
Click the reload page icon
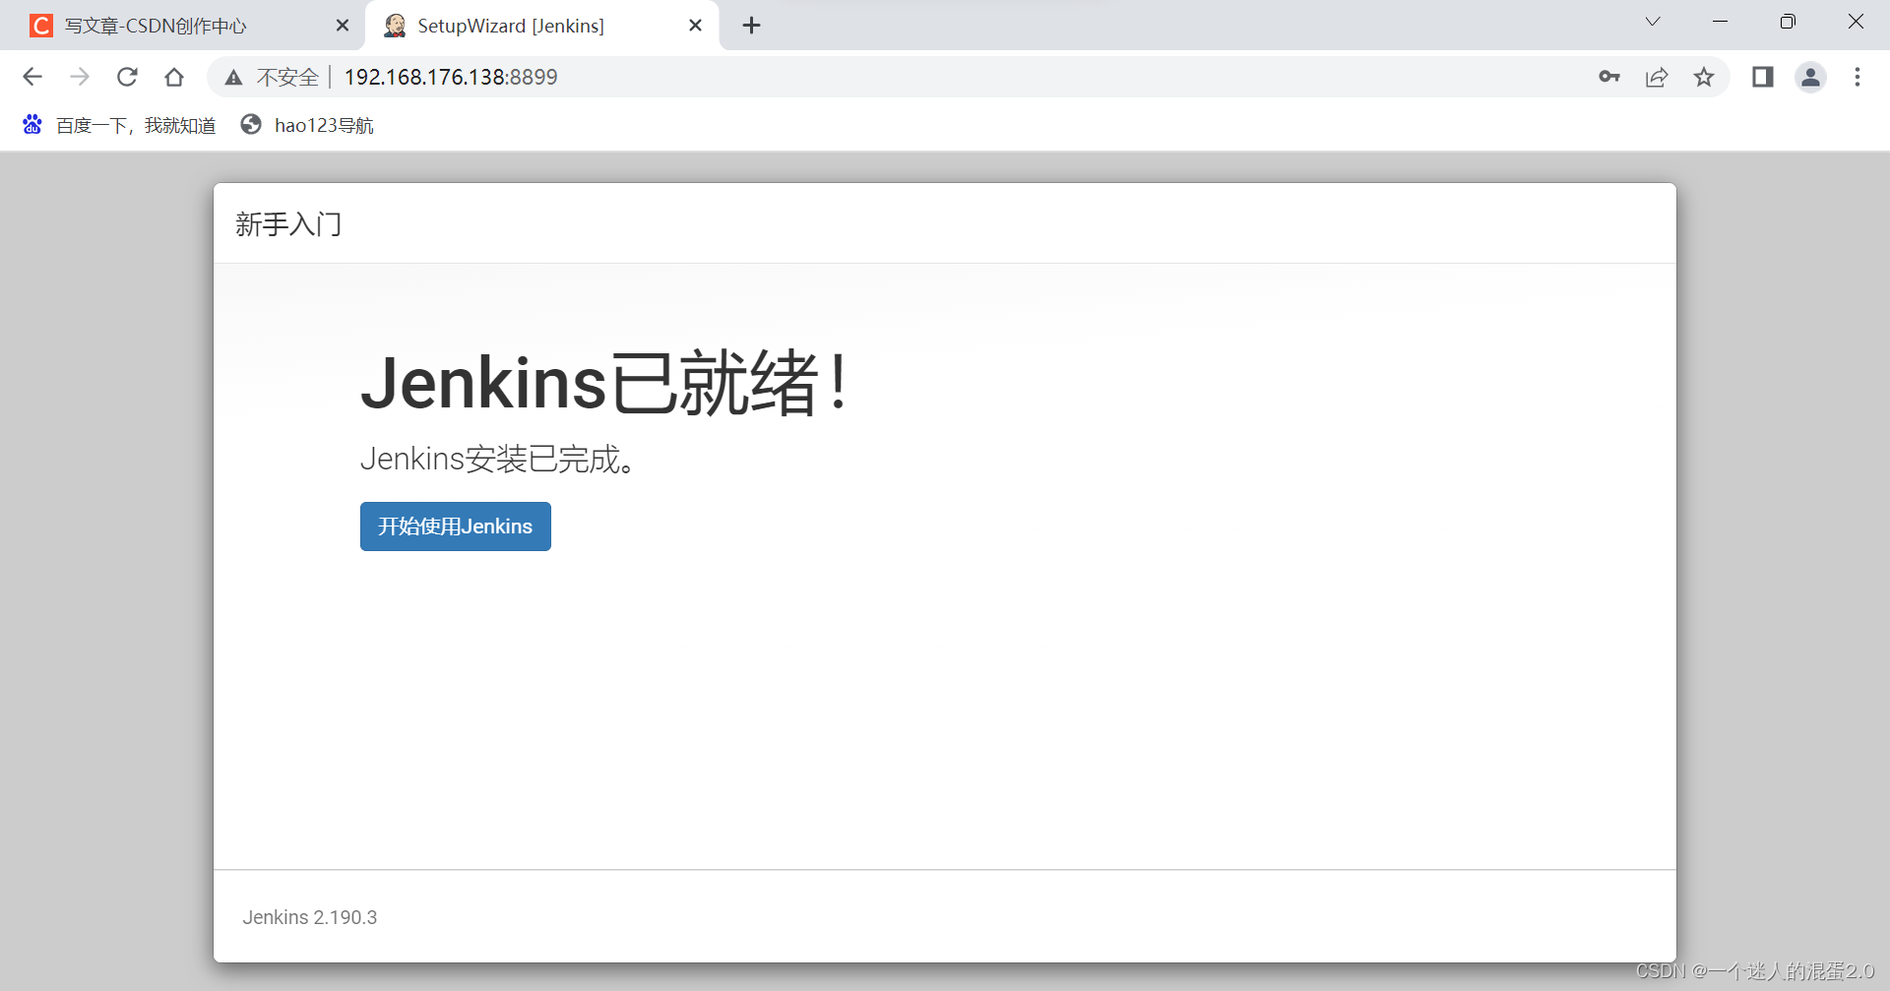(127, 77)
